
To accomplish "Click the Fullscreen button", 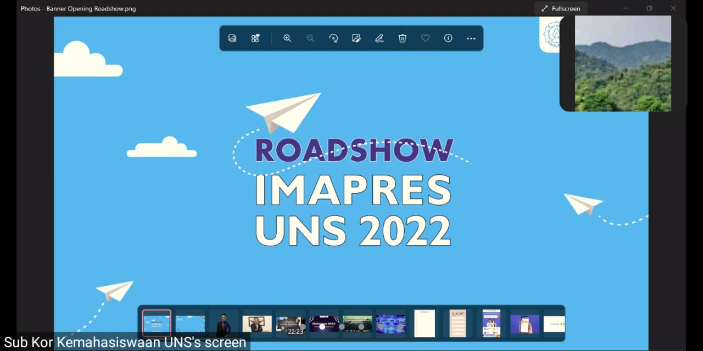I will click(561, 8).
